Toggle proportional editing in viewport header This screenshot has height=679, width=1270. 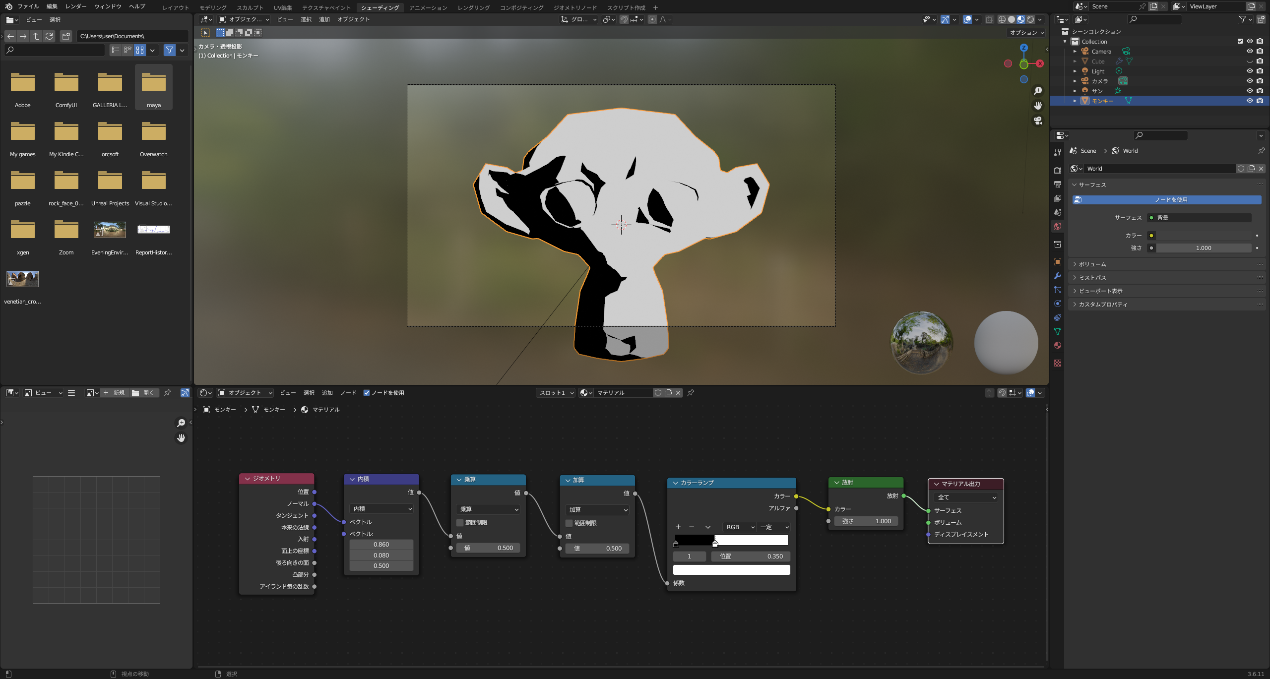coord(652,19)
